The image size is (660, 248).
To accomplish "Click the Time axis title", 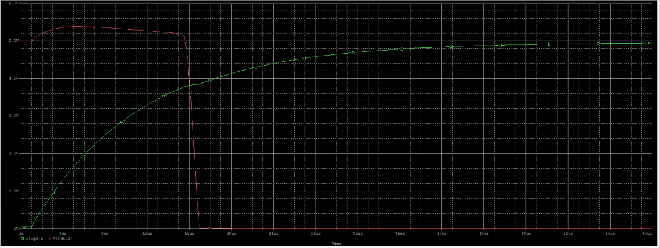I will click(336, 244).
